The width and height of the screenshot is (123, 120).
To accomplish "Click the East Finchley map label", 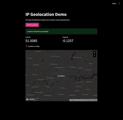I will 55,56.
